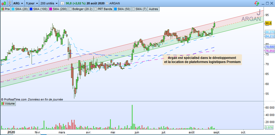The height and width of the screenshot is (135, 275).
Task: Open the 200 unités dropdown
Action: [x=49, y=3]
